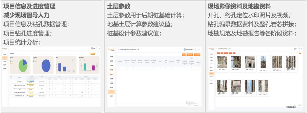The width and height of the screenshot is (307, 113).
Task: Click the user avatar icon in the project statistics header
Action: [92, 49]
